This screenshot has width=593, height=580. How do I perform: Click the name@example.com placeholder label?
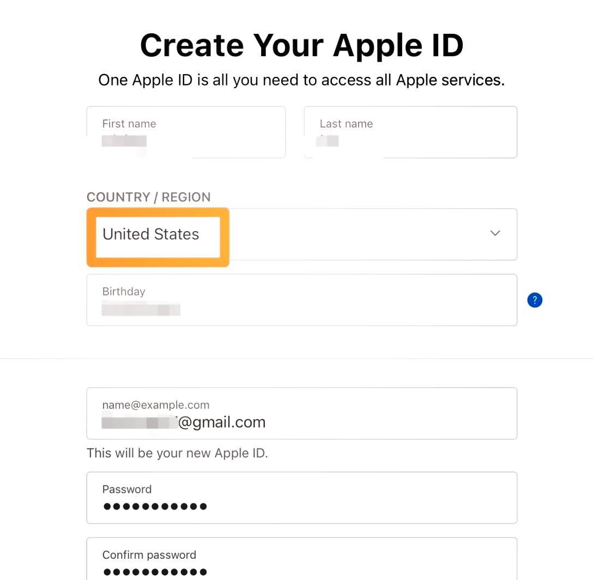click(x=156, y=405)
